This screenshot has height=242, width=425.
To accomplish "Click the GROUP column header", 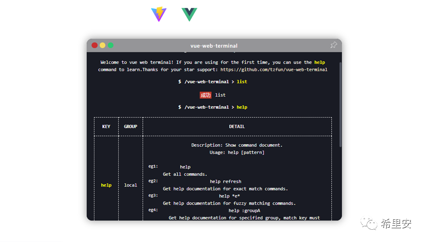I will click(130, 126).
